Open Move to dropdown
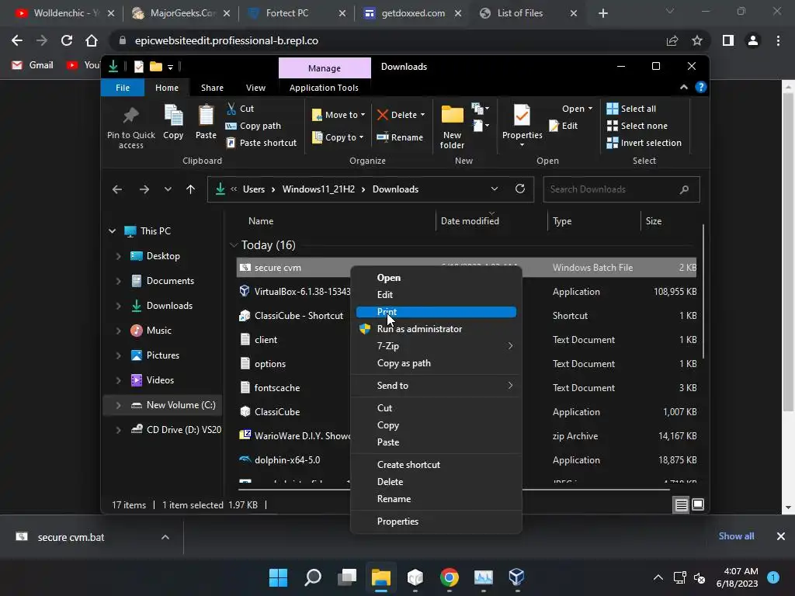The width and height of the screenshot is (795, 596). click(x=338, y=115)
